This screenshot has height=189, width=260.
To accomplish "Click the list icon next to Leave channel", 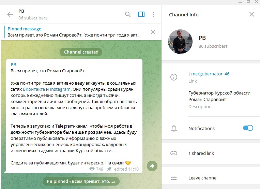I will point(174,178).
